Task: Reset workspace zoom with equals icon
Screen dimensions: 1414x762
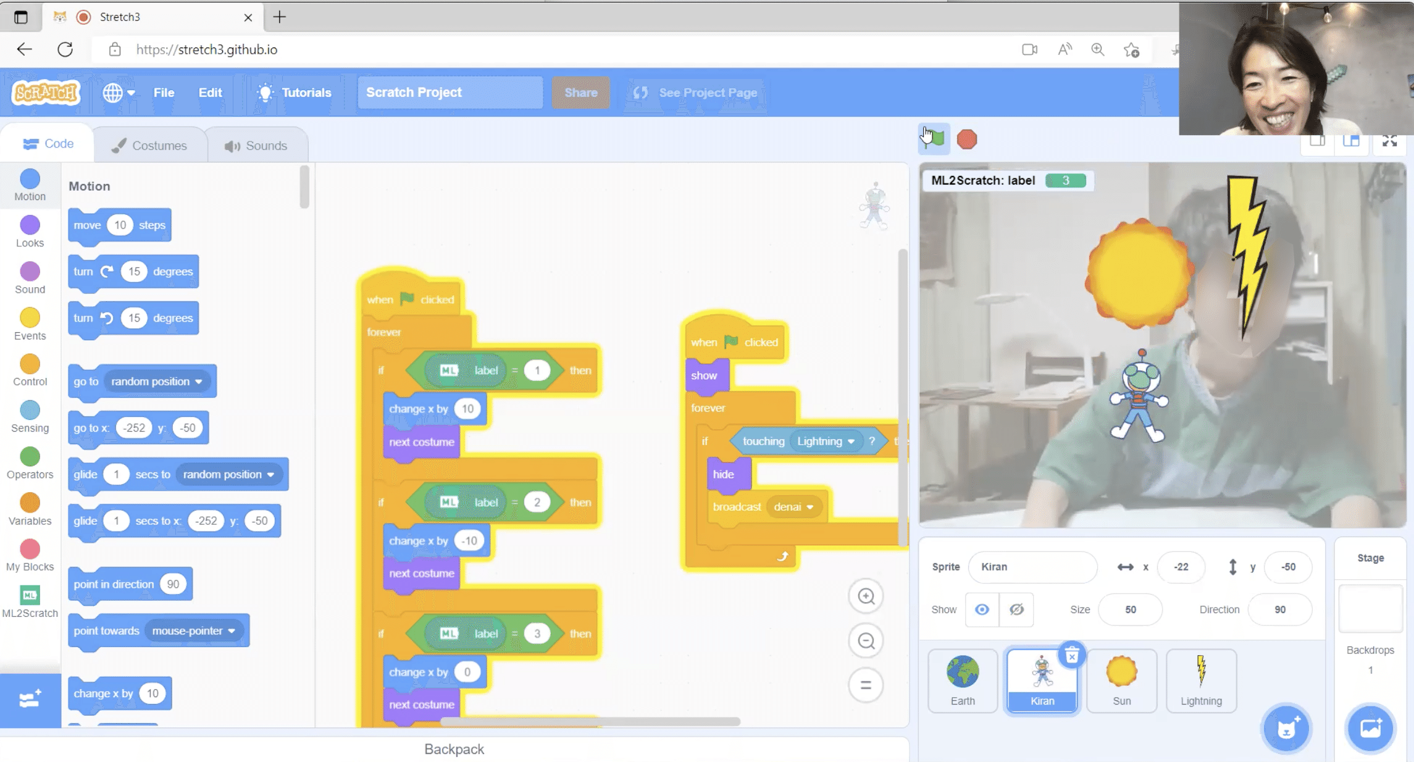Action: click(866, 685)
